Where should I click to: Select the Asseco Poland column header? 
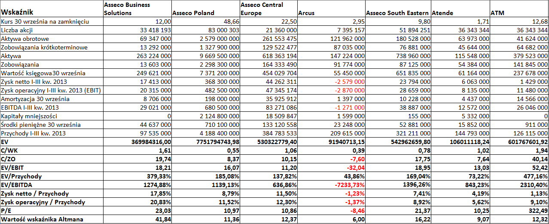coord(205,9)
